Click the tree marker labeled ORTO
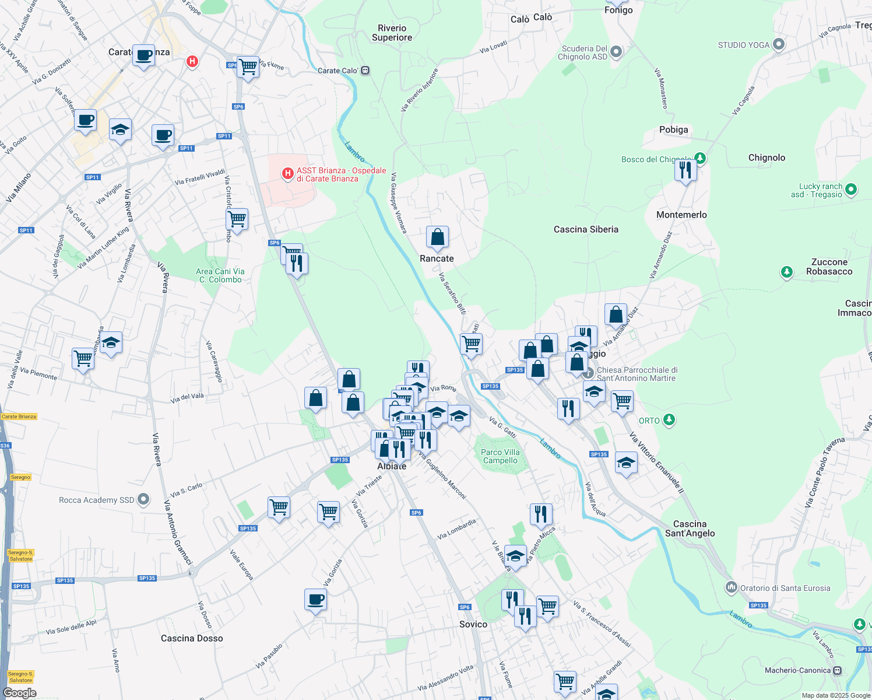 668,420
